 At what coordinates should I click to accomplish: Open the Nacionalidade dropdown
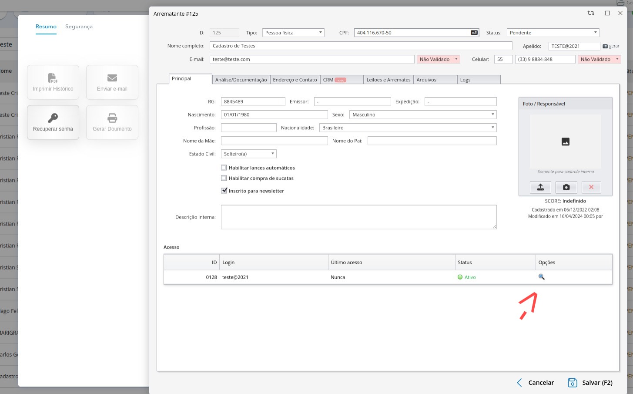(408, 128)
